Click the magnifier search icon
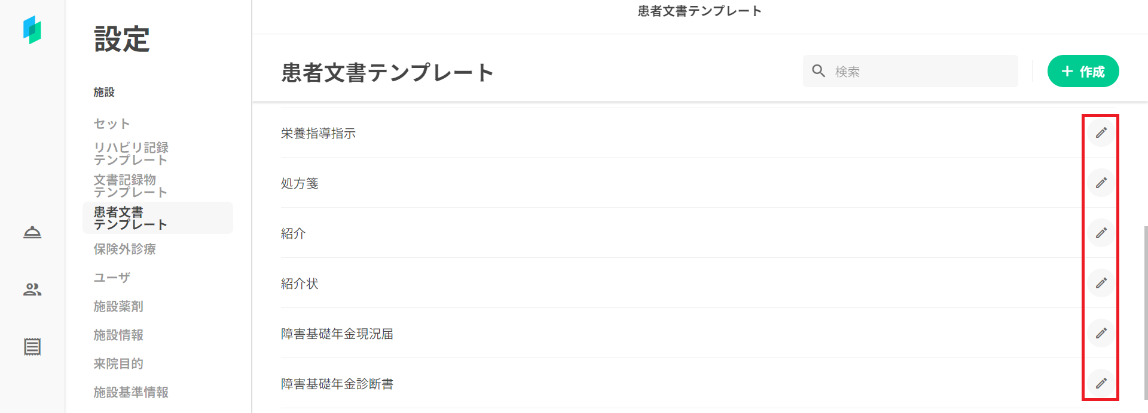The width and height of the screenshot is (1148, 413). coord(819,71)
